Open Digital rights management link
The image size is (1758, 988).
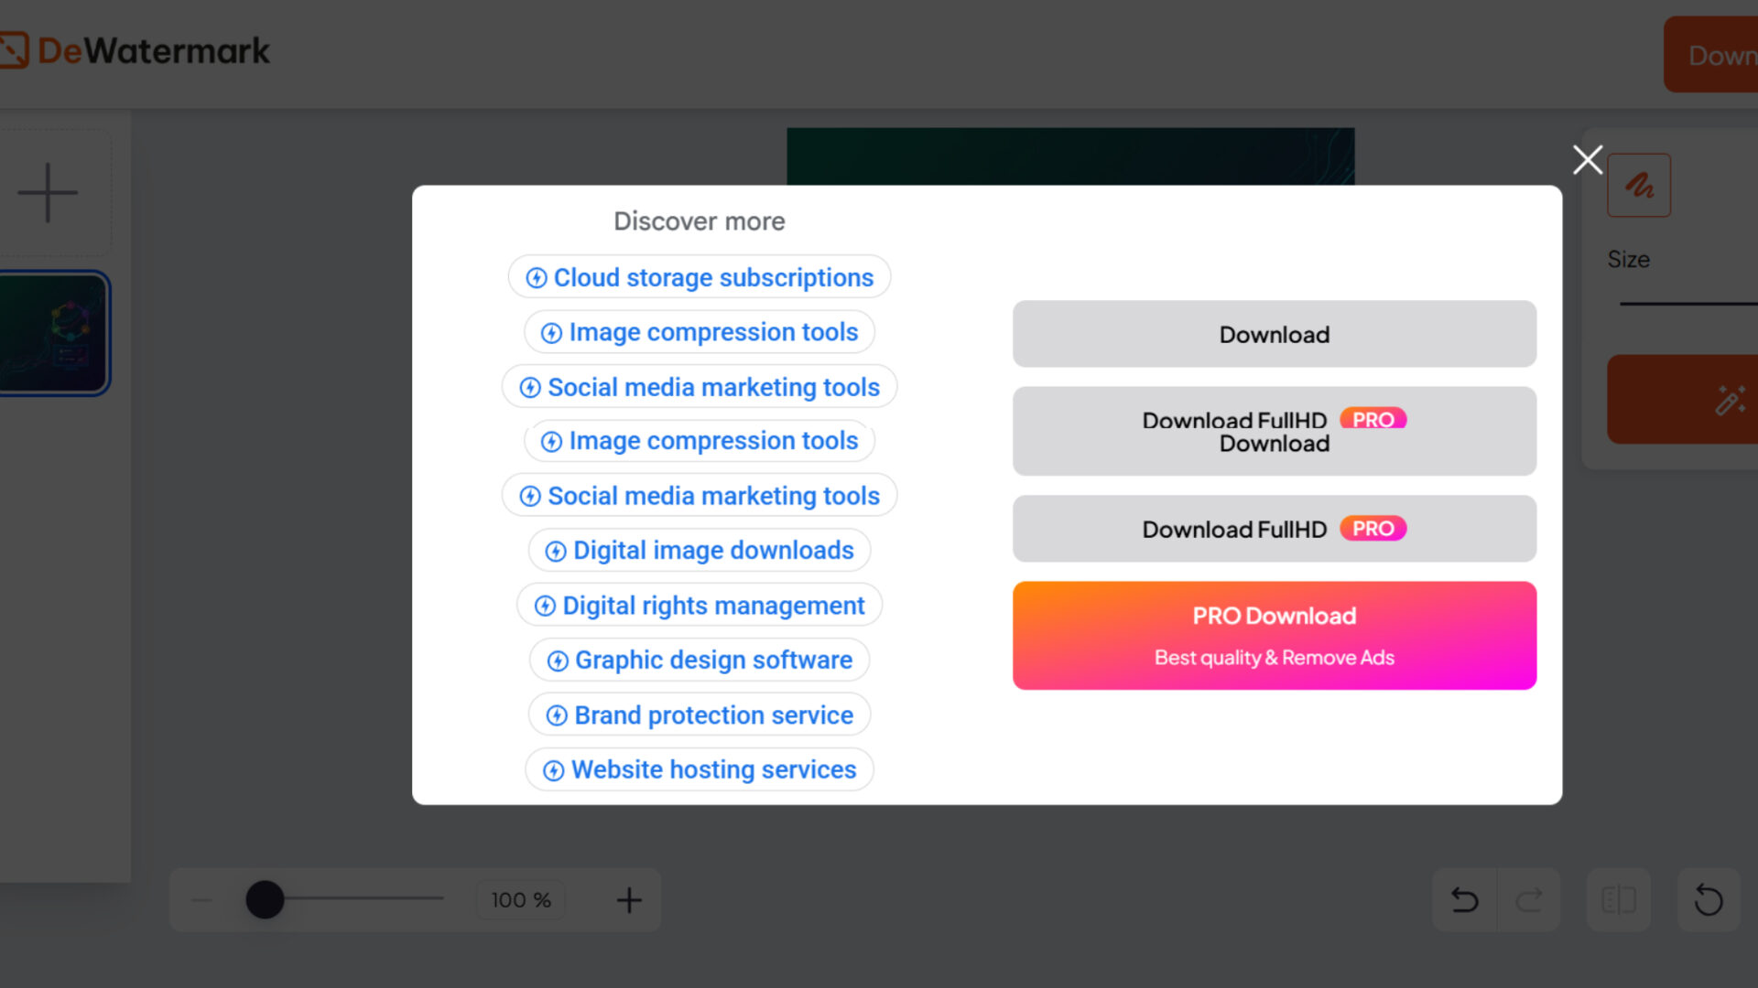point(700,606)
